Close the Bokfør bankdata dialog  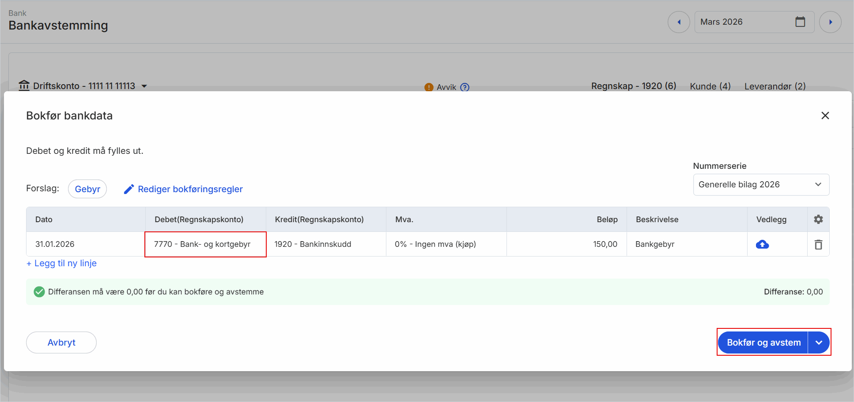pyautogui.click(x=825, y=115)
